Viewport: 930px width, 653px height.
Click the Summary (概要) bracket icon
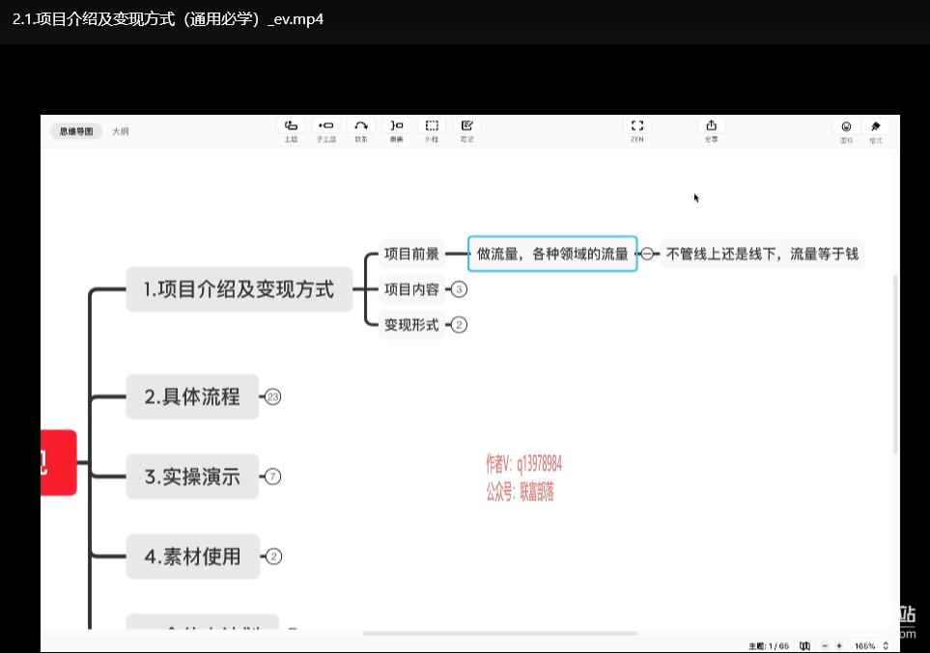pos(396,126)
